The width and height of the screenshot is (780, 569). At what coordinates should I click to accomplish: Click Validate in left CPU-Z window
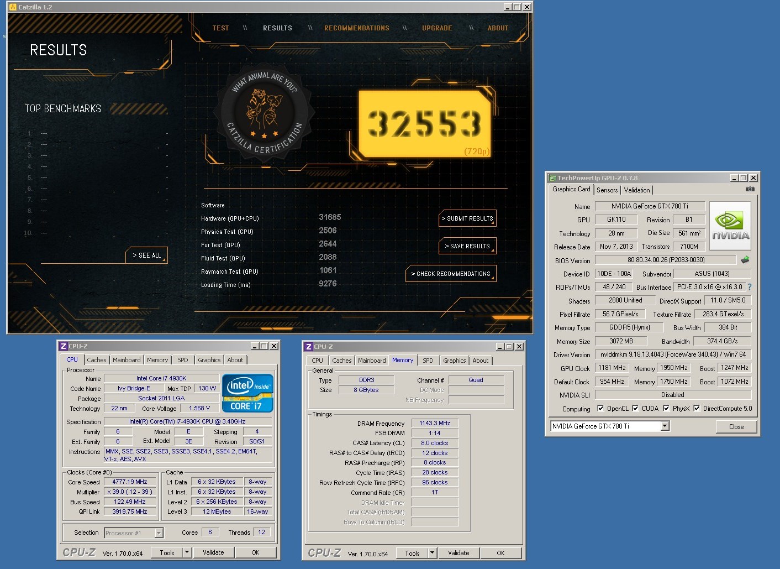[213, 552]
